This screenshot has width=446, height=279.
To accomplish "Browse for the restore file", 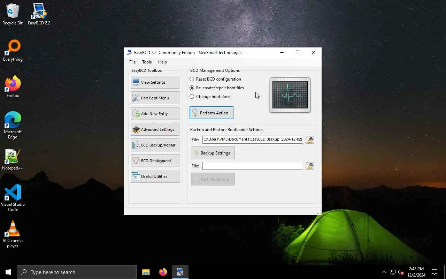I will [310, 166].
